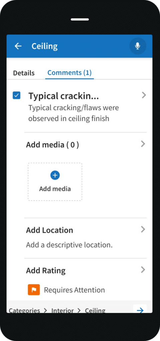Expand the Typical cracking comment chevron
The image size is (160, 341).
pyautogui.click(x=144, y=95)
